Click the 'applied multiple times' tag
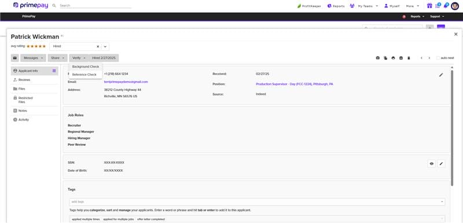The height and width of the screenshot is (223, 463). point(86,220)
